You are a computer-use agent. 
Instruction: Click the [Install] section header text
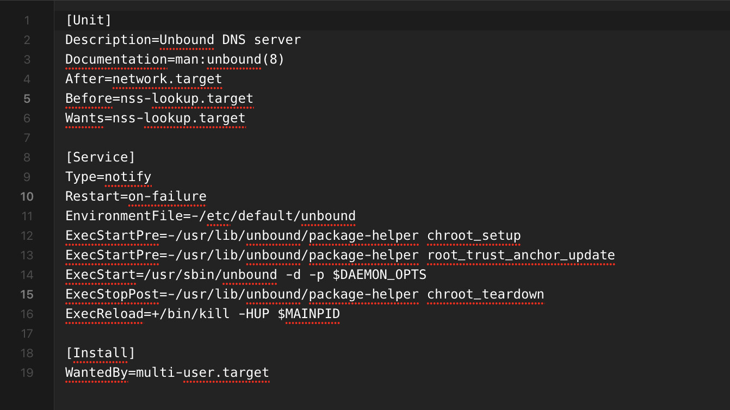100,353
